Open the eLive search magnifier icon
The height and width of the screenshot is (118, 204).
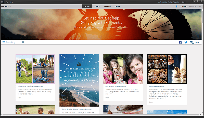point(23,42)
